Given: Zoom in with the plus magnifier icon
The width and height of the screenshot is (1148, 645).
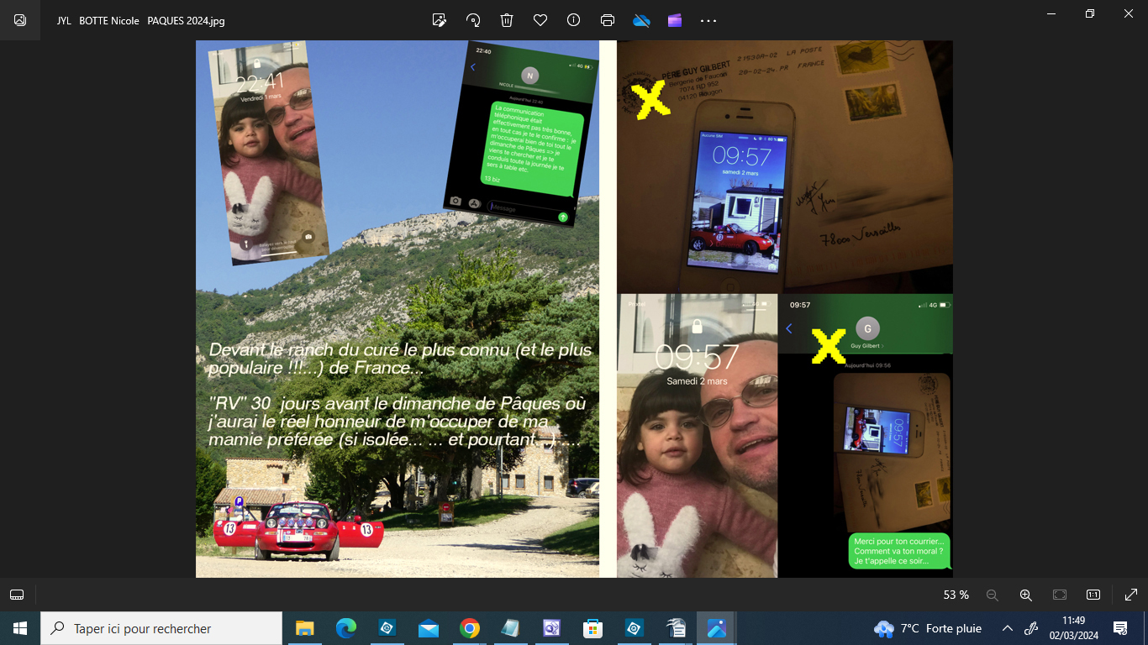Looking at the screenshot, I should tap(1025, 595).
